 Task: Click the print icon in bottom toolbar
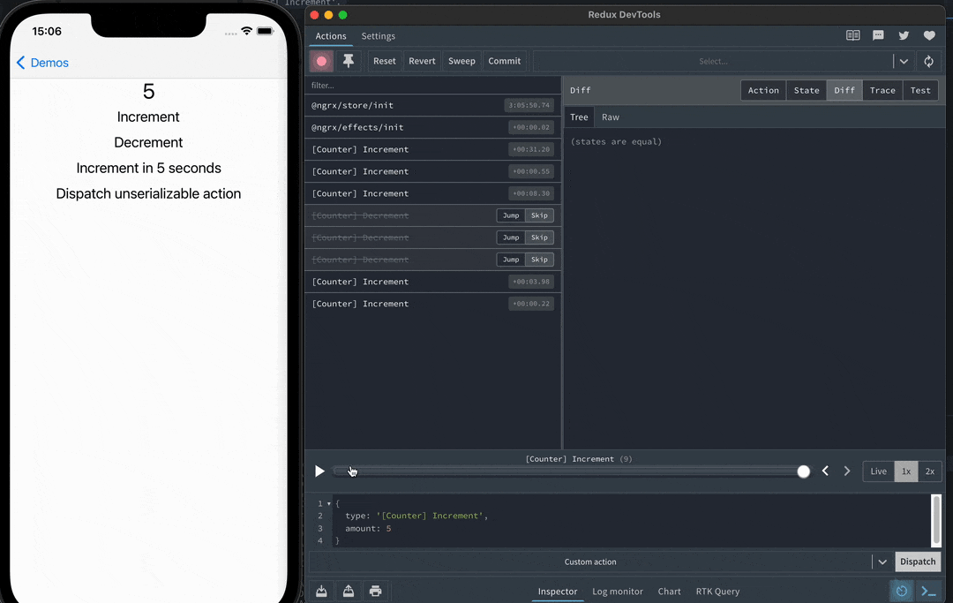376,591
